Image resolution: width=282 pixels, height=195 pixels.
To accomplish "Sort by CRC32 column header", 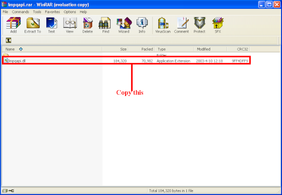I will click(x=238, y=49).
